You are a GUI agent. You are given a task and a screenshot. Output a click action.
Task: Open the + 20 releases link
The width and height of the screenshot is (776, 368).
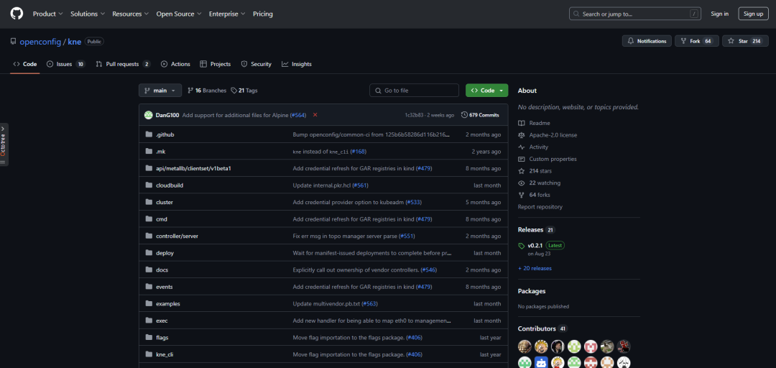click(535, 268)
